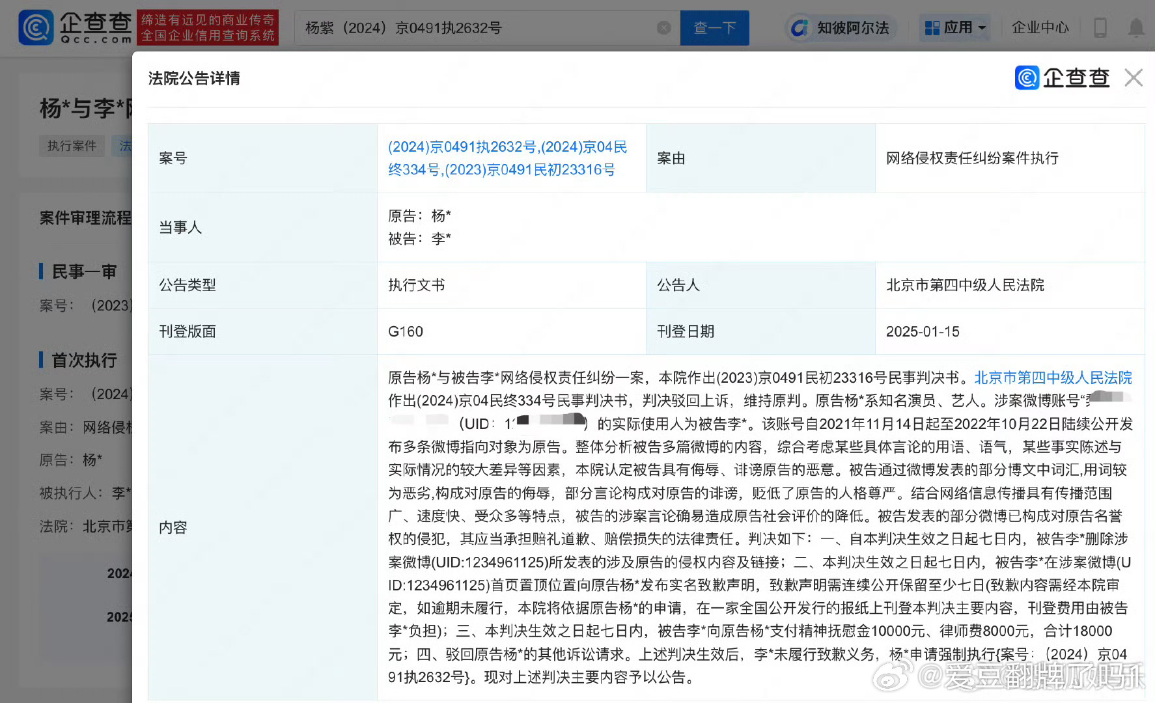Click the red slogan banner beside logo
Image resolution: width=1155 pixels, height=703 pixels.
pyautogui.click(x=208, y=27)
